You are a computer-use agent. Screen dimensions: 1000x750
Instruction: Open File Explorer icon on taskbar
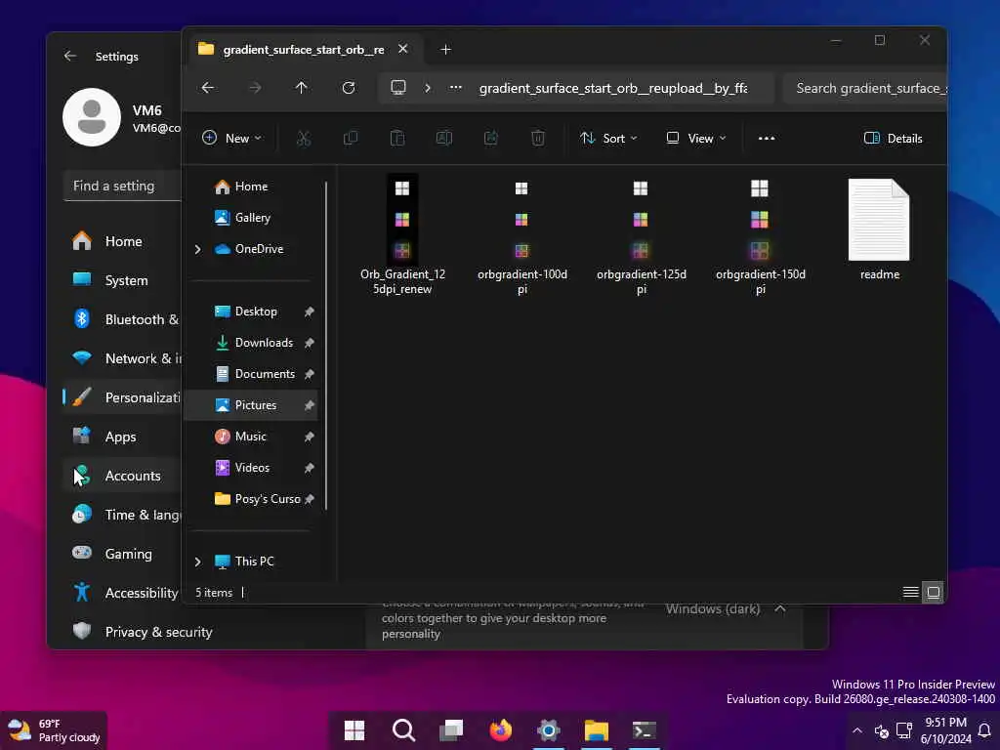[x=597, y=730]
